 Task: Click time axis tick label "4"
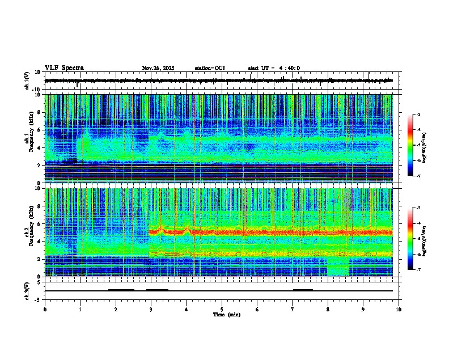pos(187,310)
